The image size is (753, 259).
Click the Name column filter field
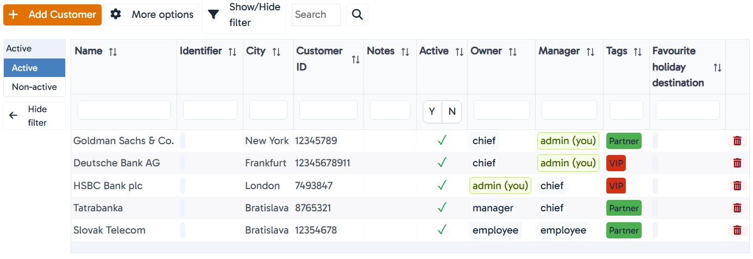click(x=124, y=110)
